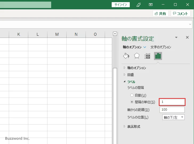The height and width of the screenshot is (144, 194).
Task: Click the vertical scrollbar up arrow
Action: point(115,34)
